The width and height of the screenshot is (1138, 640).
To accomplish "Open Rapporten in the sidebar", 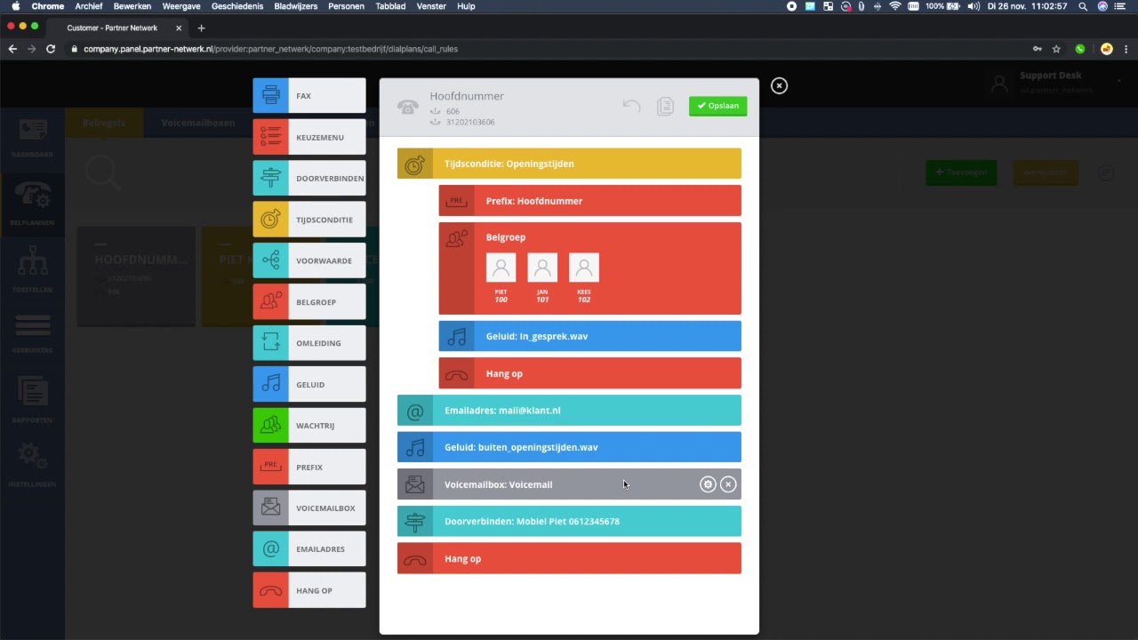I will pos(32,400).
